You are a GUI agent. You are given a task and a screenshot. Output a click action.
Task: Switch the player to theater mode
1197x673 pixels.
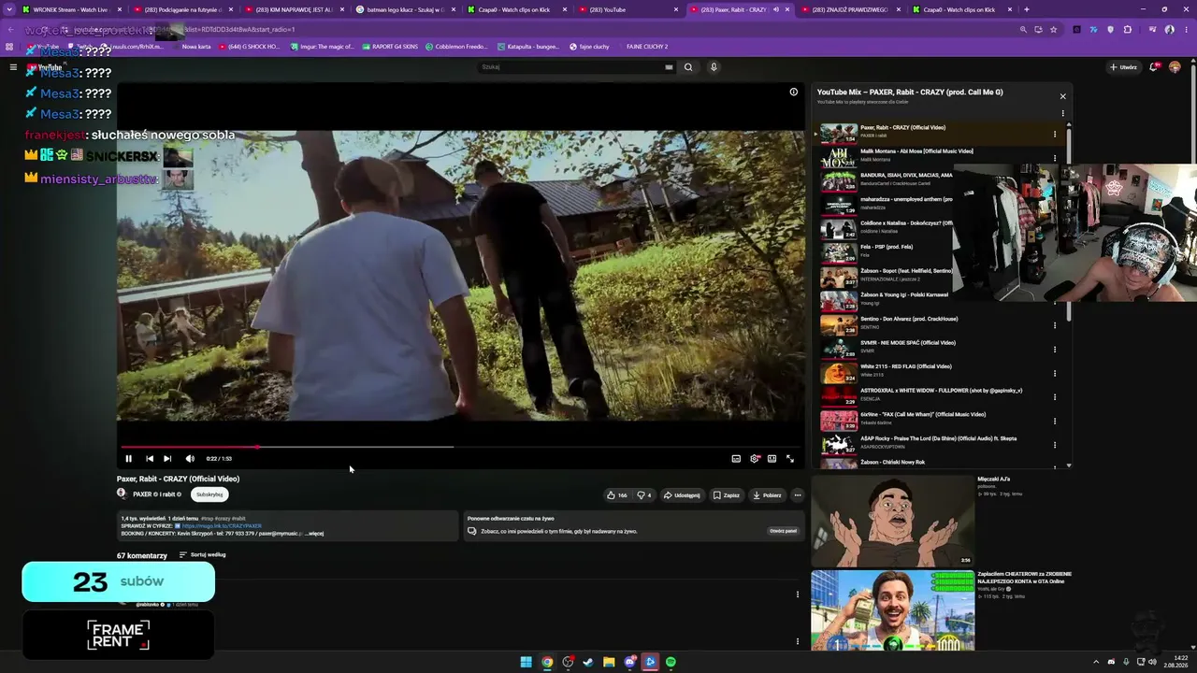[x=772, y=459]
